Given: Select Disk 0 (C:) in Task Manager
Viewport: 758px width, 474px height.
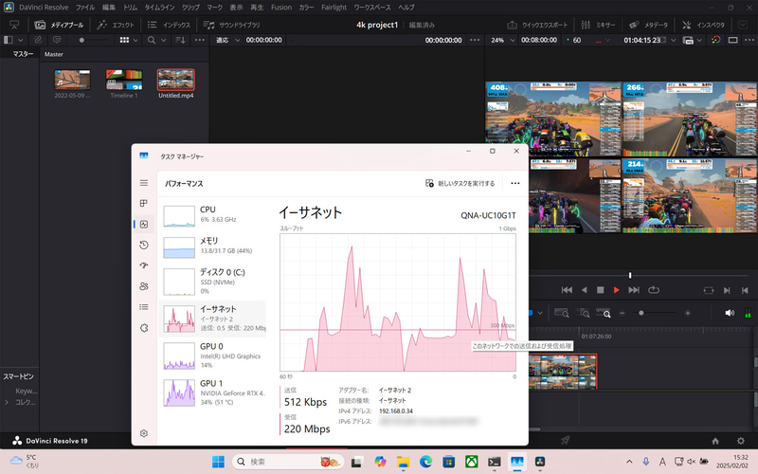Looking at the screenshot, I should pos(212,281).
